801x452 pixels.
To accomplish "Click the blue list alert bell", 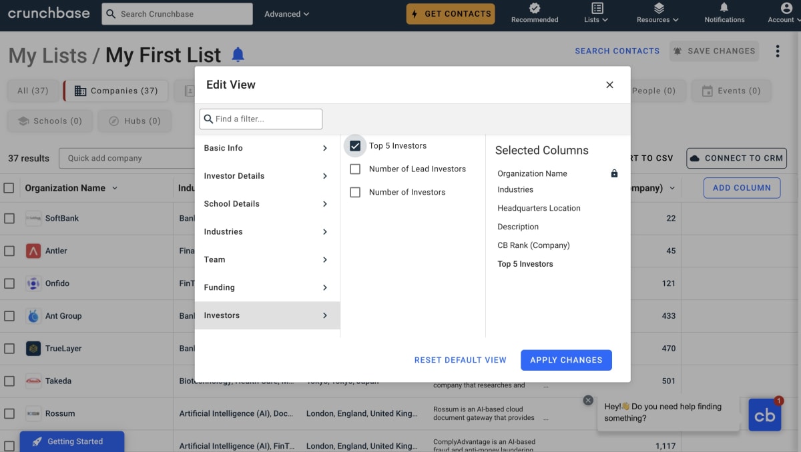I will coord(238,55).
